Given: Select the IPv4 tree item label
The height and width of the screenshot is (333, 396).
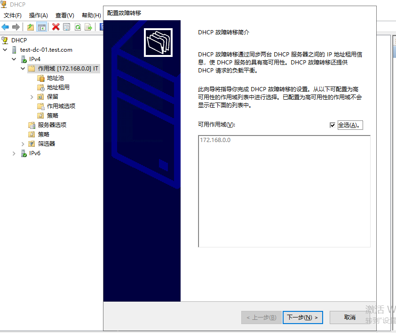Looking at the screenshot, I should tap(35, 59).
